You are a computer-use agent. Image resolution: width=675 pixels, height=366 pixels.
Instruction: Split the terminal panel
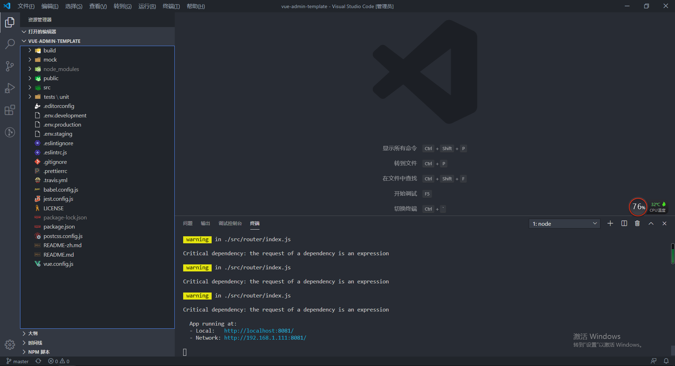coord(624,224)
